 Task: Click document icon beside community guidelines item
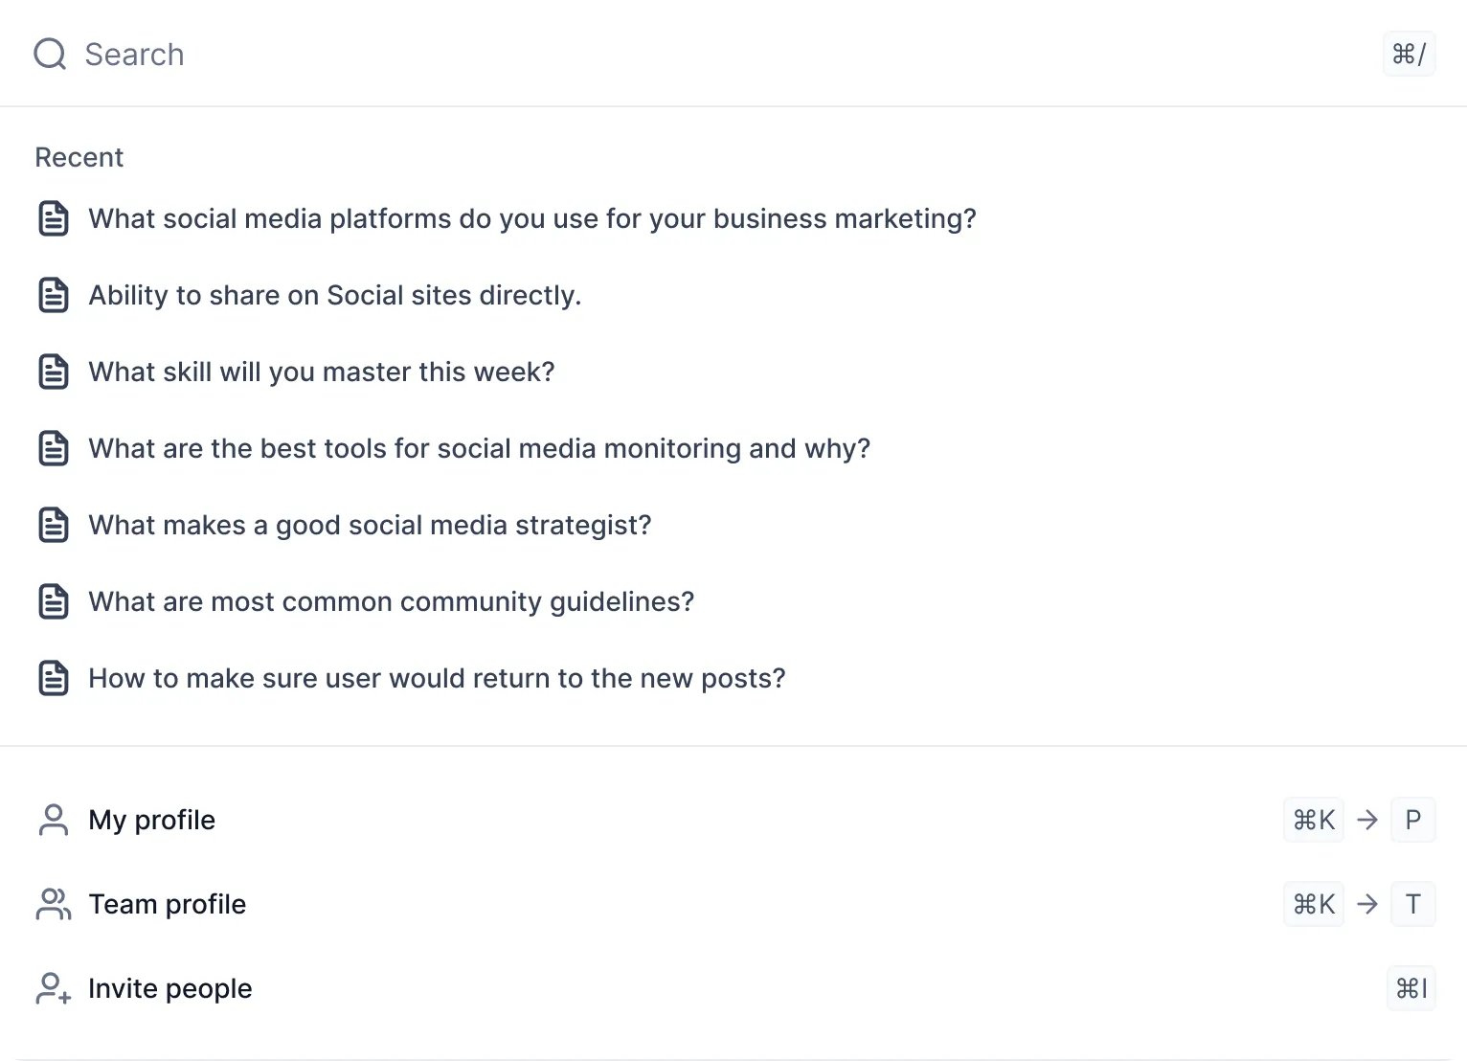[54, 601]
